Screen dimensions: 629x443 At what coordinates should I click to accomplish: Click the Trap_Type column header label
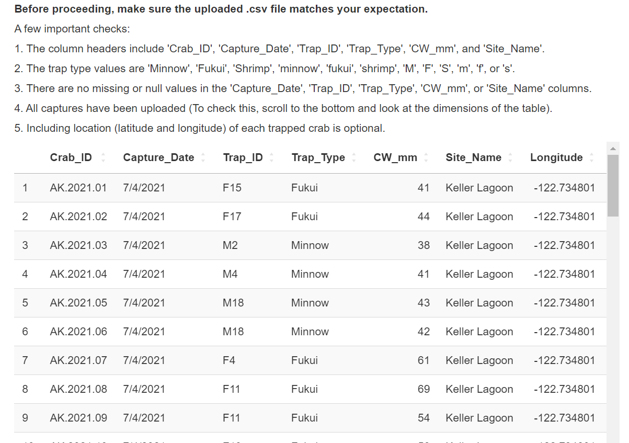pyautogui.click(x=318, y=157)
